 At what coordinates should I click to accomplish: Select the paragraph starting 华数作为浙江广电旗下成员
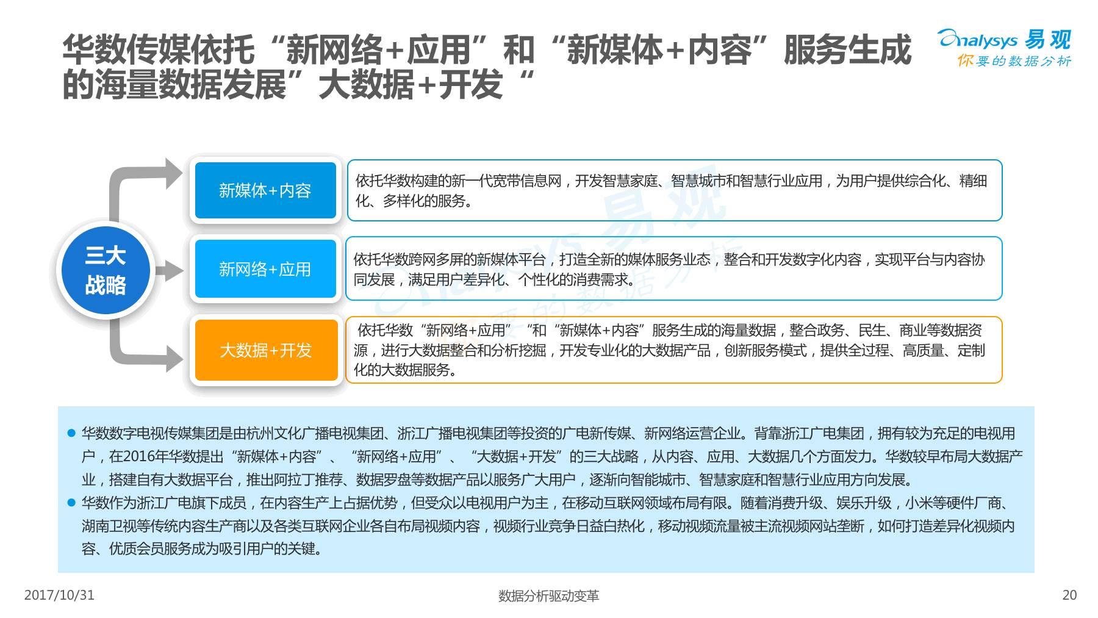pos(548,526)
